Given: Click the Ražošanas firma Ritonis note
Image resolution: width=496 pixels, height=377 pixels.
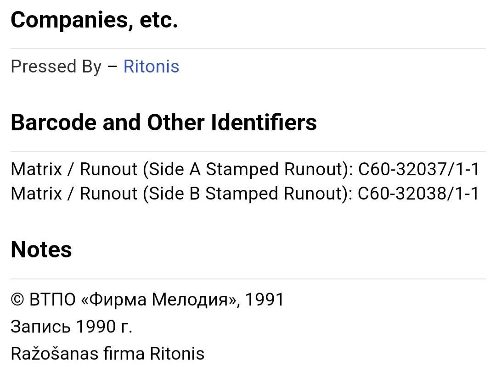Looking at the screenshot, I should (x=107, y=354).
